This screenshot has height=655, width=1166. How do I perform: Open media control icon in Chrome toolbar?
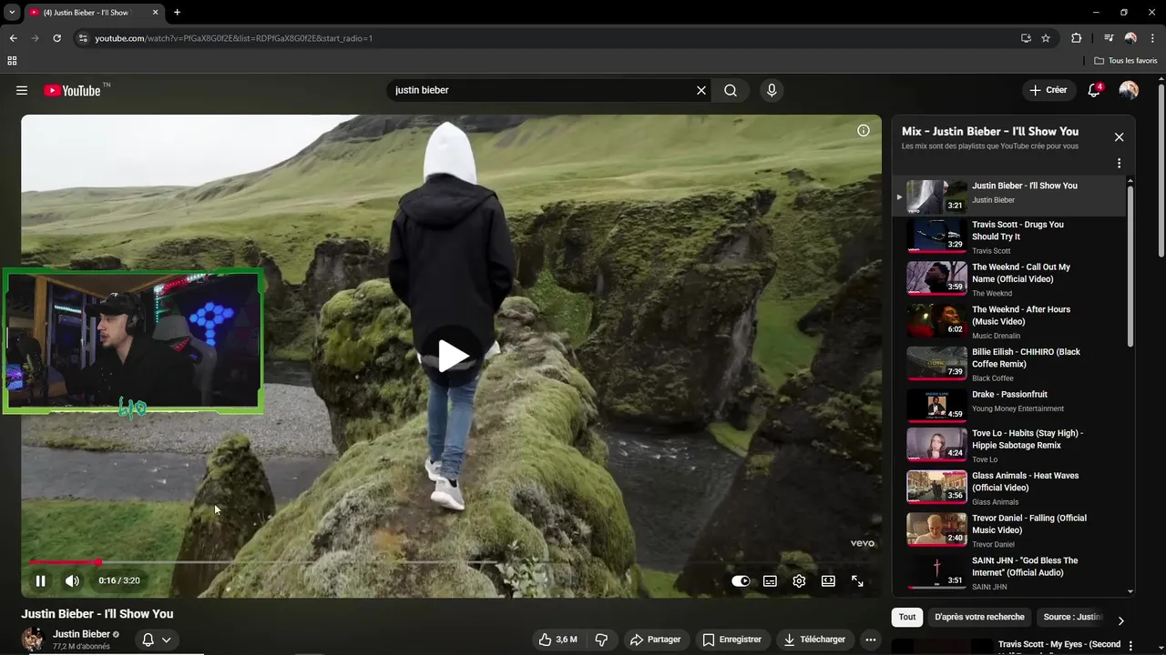[1109, 38]
